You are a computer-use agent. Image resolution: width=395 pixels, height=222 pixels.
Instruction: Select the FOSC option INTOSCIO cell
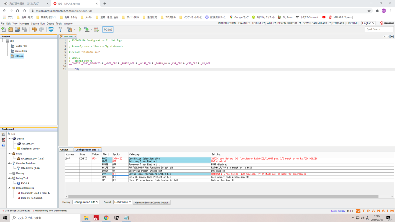[x=120, y=159]
